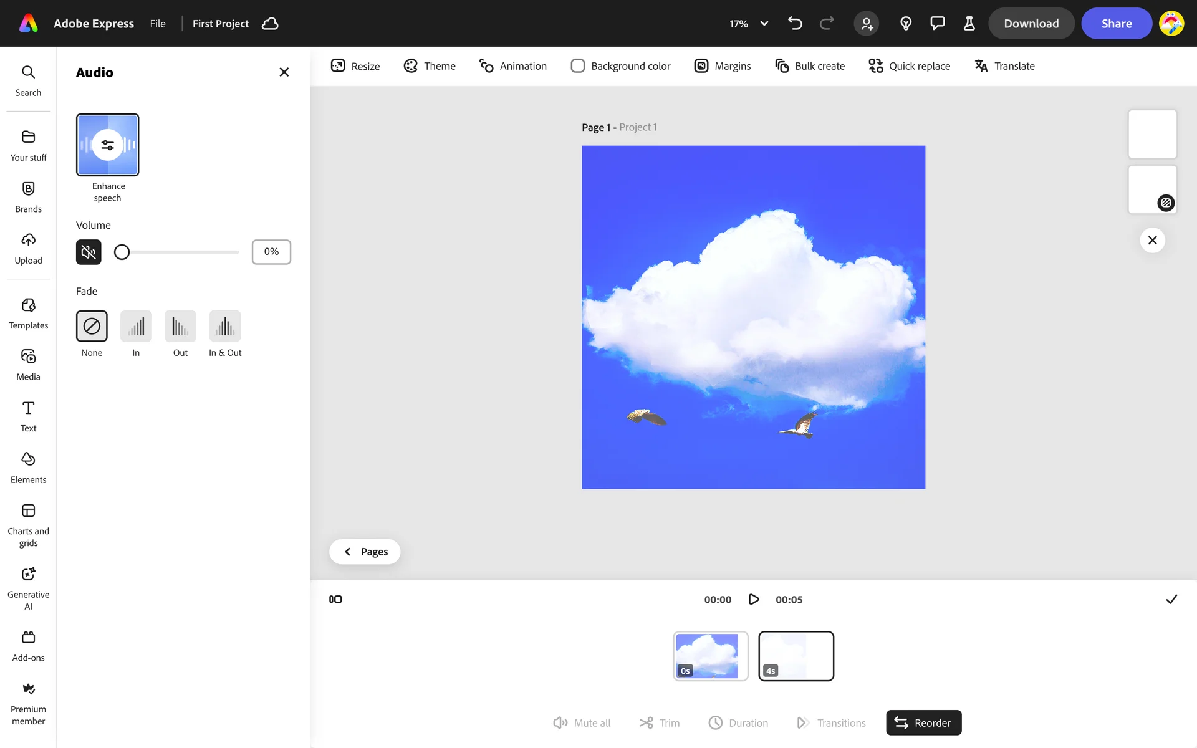Open the Background color swatch
1197x748 pixels.
[x=578, y=66]
